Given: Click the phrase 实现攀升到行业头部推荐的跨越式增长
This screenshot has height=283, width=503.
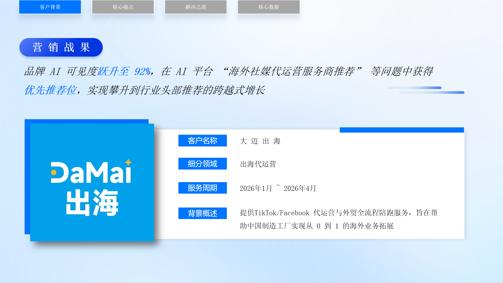Looking at the screenshot, I should [176, 90].
